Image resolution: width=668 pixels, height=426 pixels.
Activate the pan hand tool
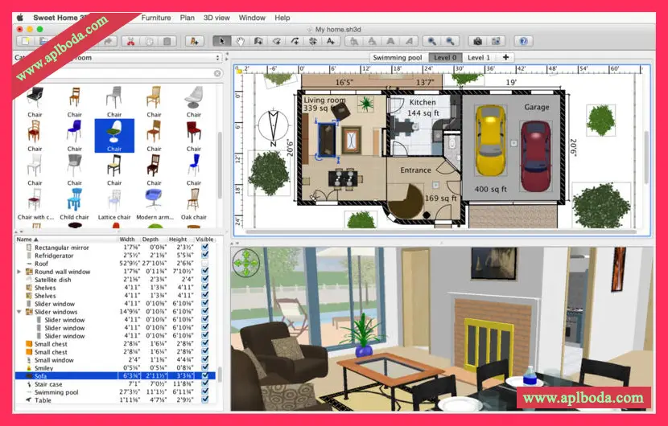tap(240, 41)
